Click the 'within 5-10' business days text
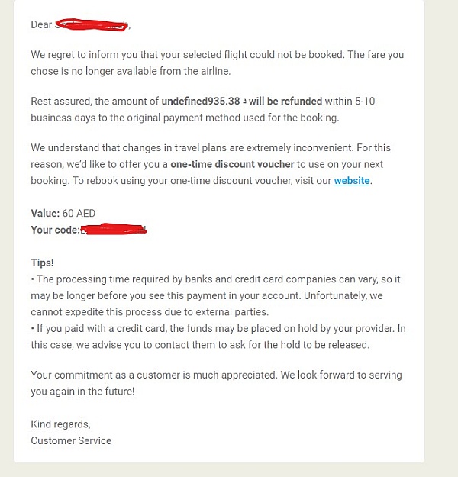 pos(350,101)
